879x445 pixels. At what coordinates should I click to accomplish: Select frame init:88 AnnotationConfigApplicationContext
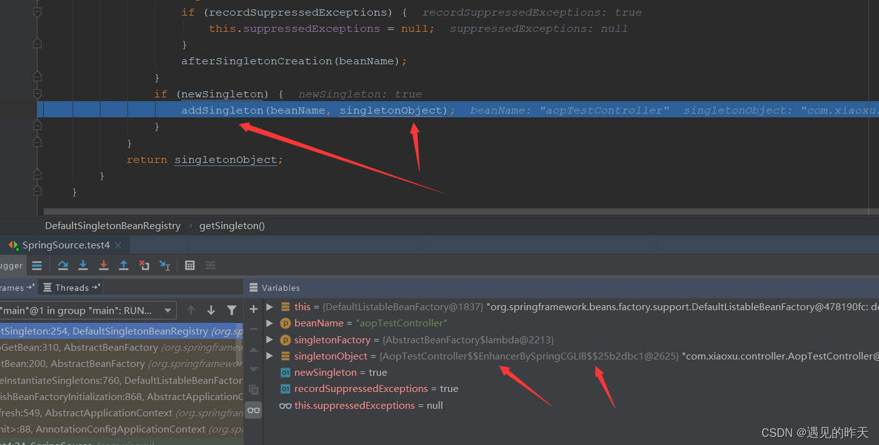(x=121, y=429)
